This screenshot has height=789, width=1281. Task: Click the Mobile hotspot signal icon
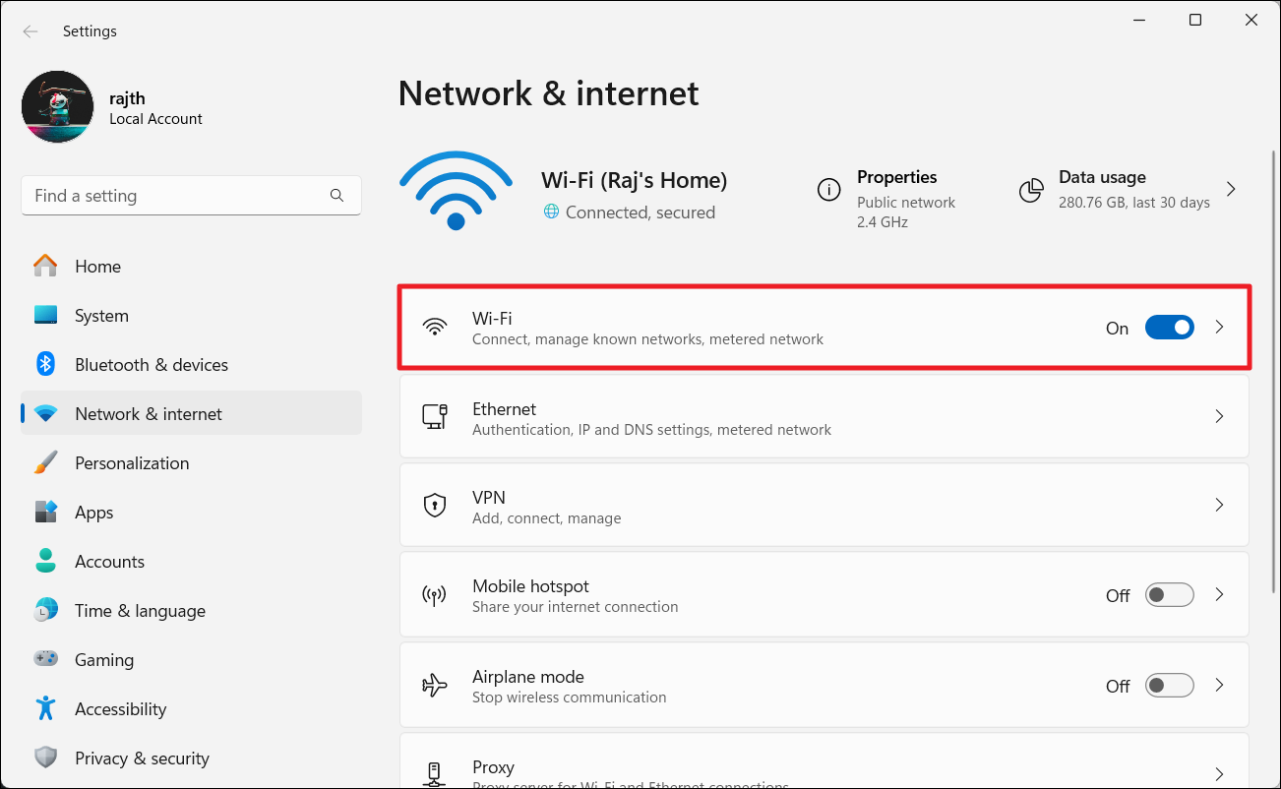point(434,595)
